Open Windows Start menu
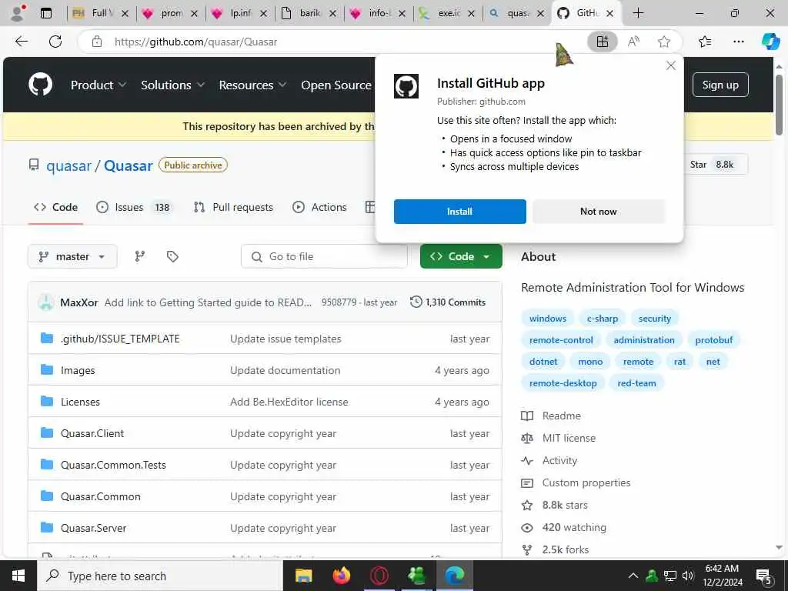Image resolution: width=788 pixels, height=591 pixels. [18, 576]
